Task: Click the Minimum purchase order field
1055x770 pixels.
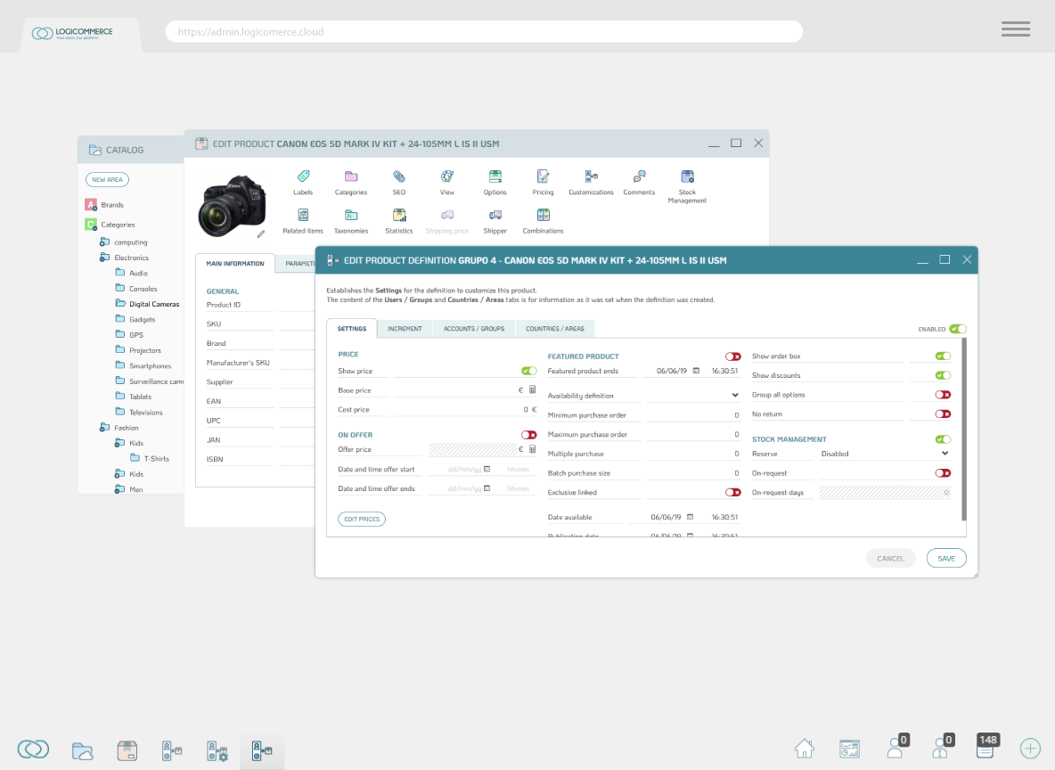Action: click(694, 414)
